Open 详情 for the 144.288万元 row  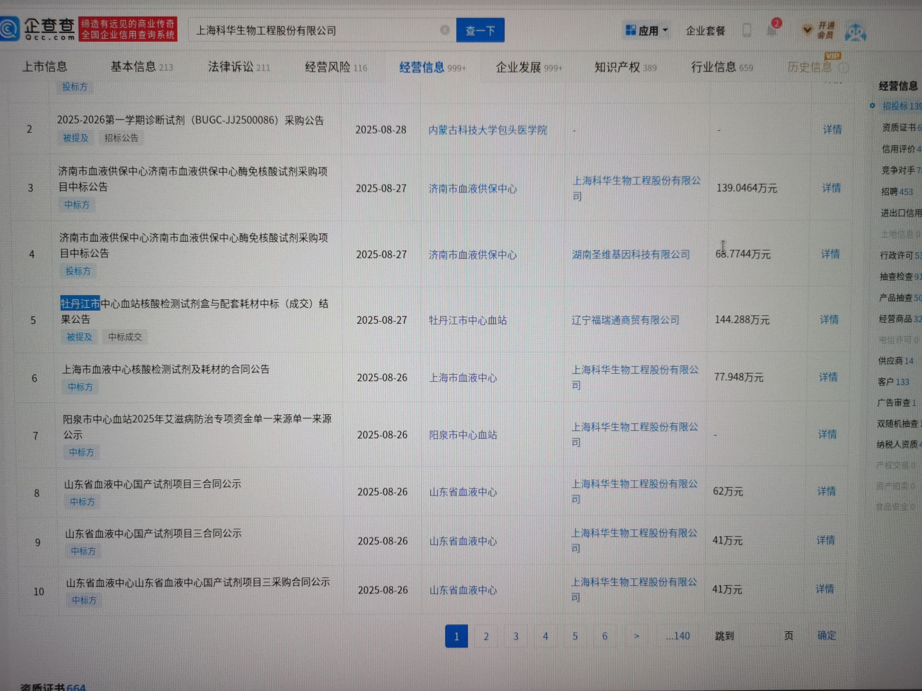pos(829,319)
